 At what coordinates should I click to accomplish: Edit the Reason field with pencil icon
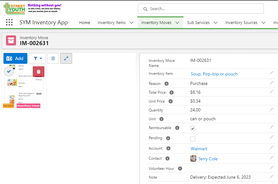click(272, 83)
